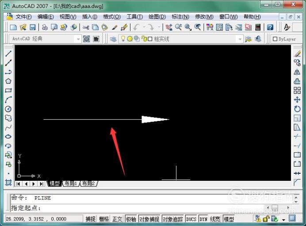The image size is (306, 226).
Task: Select the Spline draw tool
Action: [8, 128]
